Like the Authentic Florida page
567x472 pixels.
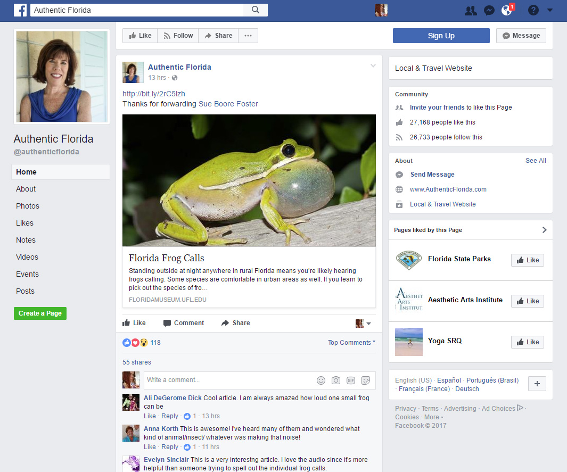click(x=141, y=36)
